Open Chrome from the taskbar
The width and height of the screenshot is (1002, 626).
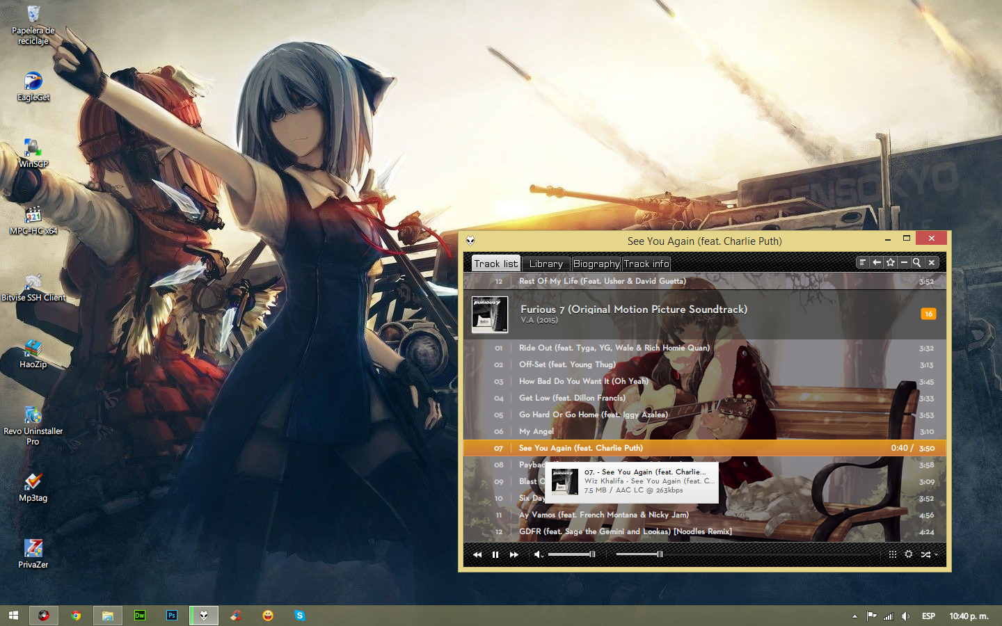[76, 616]
